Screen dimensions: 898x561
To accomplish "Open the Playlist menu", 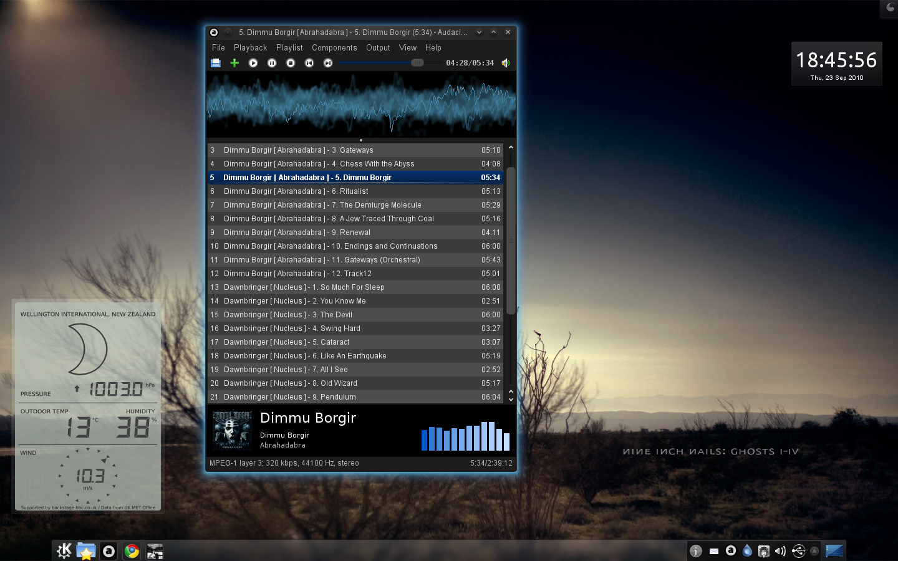I will tap(289, 48).
